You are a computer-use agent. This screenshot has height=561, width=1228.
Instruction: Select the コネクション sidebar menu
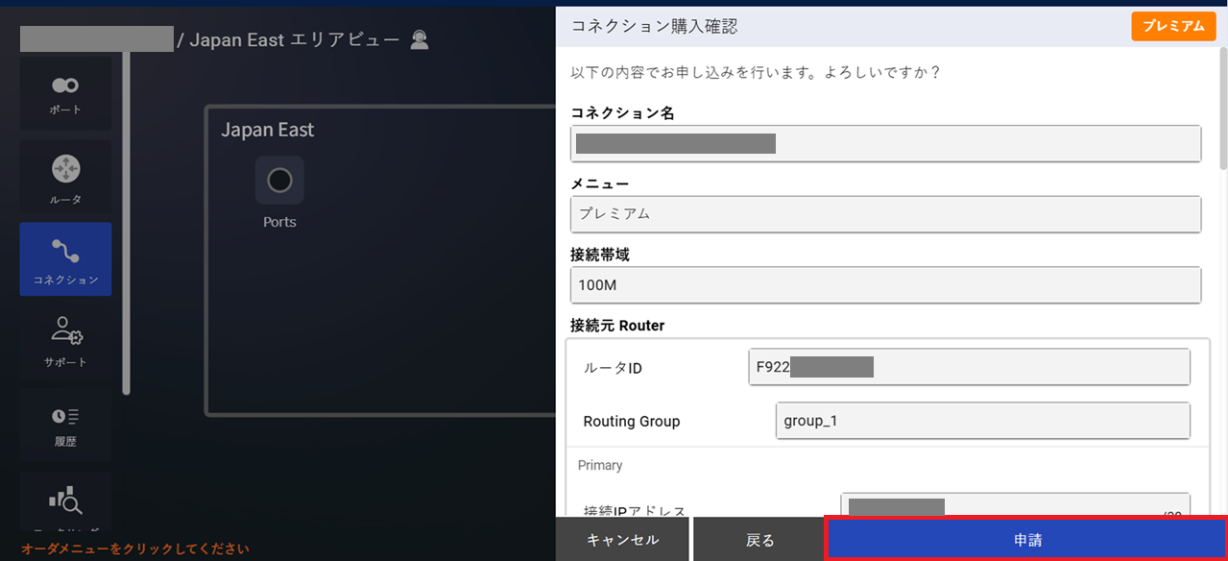point(65,259)
